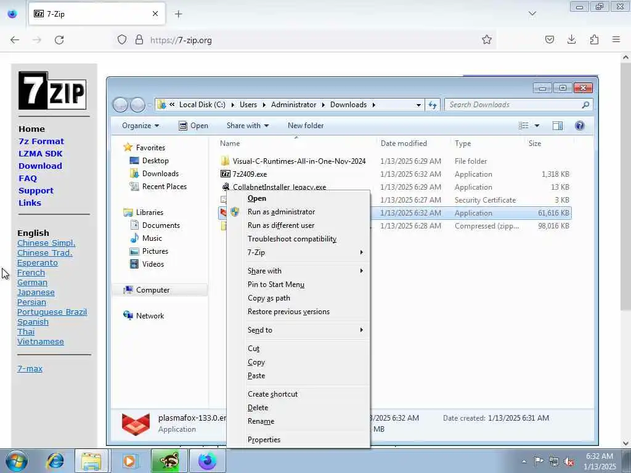Image resolution: width=631 pixels, height=473 pixels.
Task: Choose Run as different user
Action: coord(298,225)
